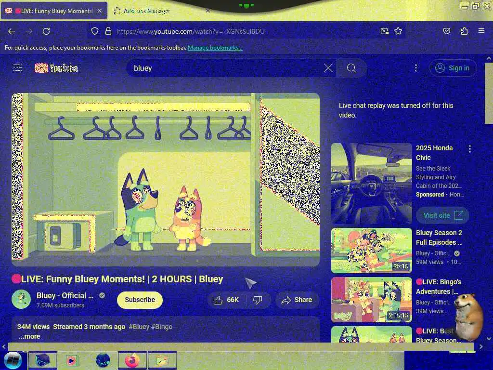Open the 2025 Honda Civic ad title

[434, 153]
